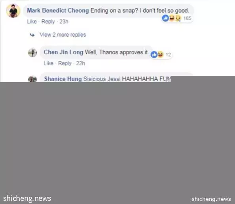This screenshot has height=204, width=235.
Task: Open Chen Jin Long's profile avatar
Action: (32, 53)
